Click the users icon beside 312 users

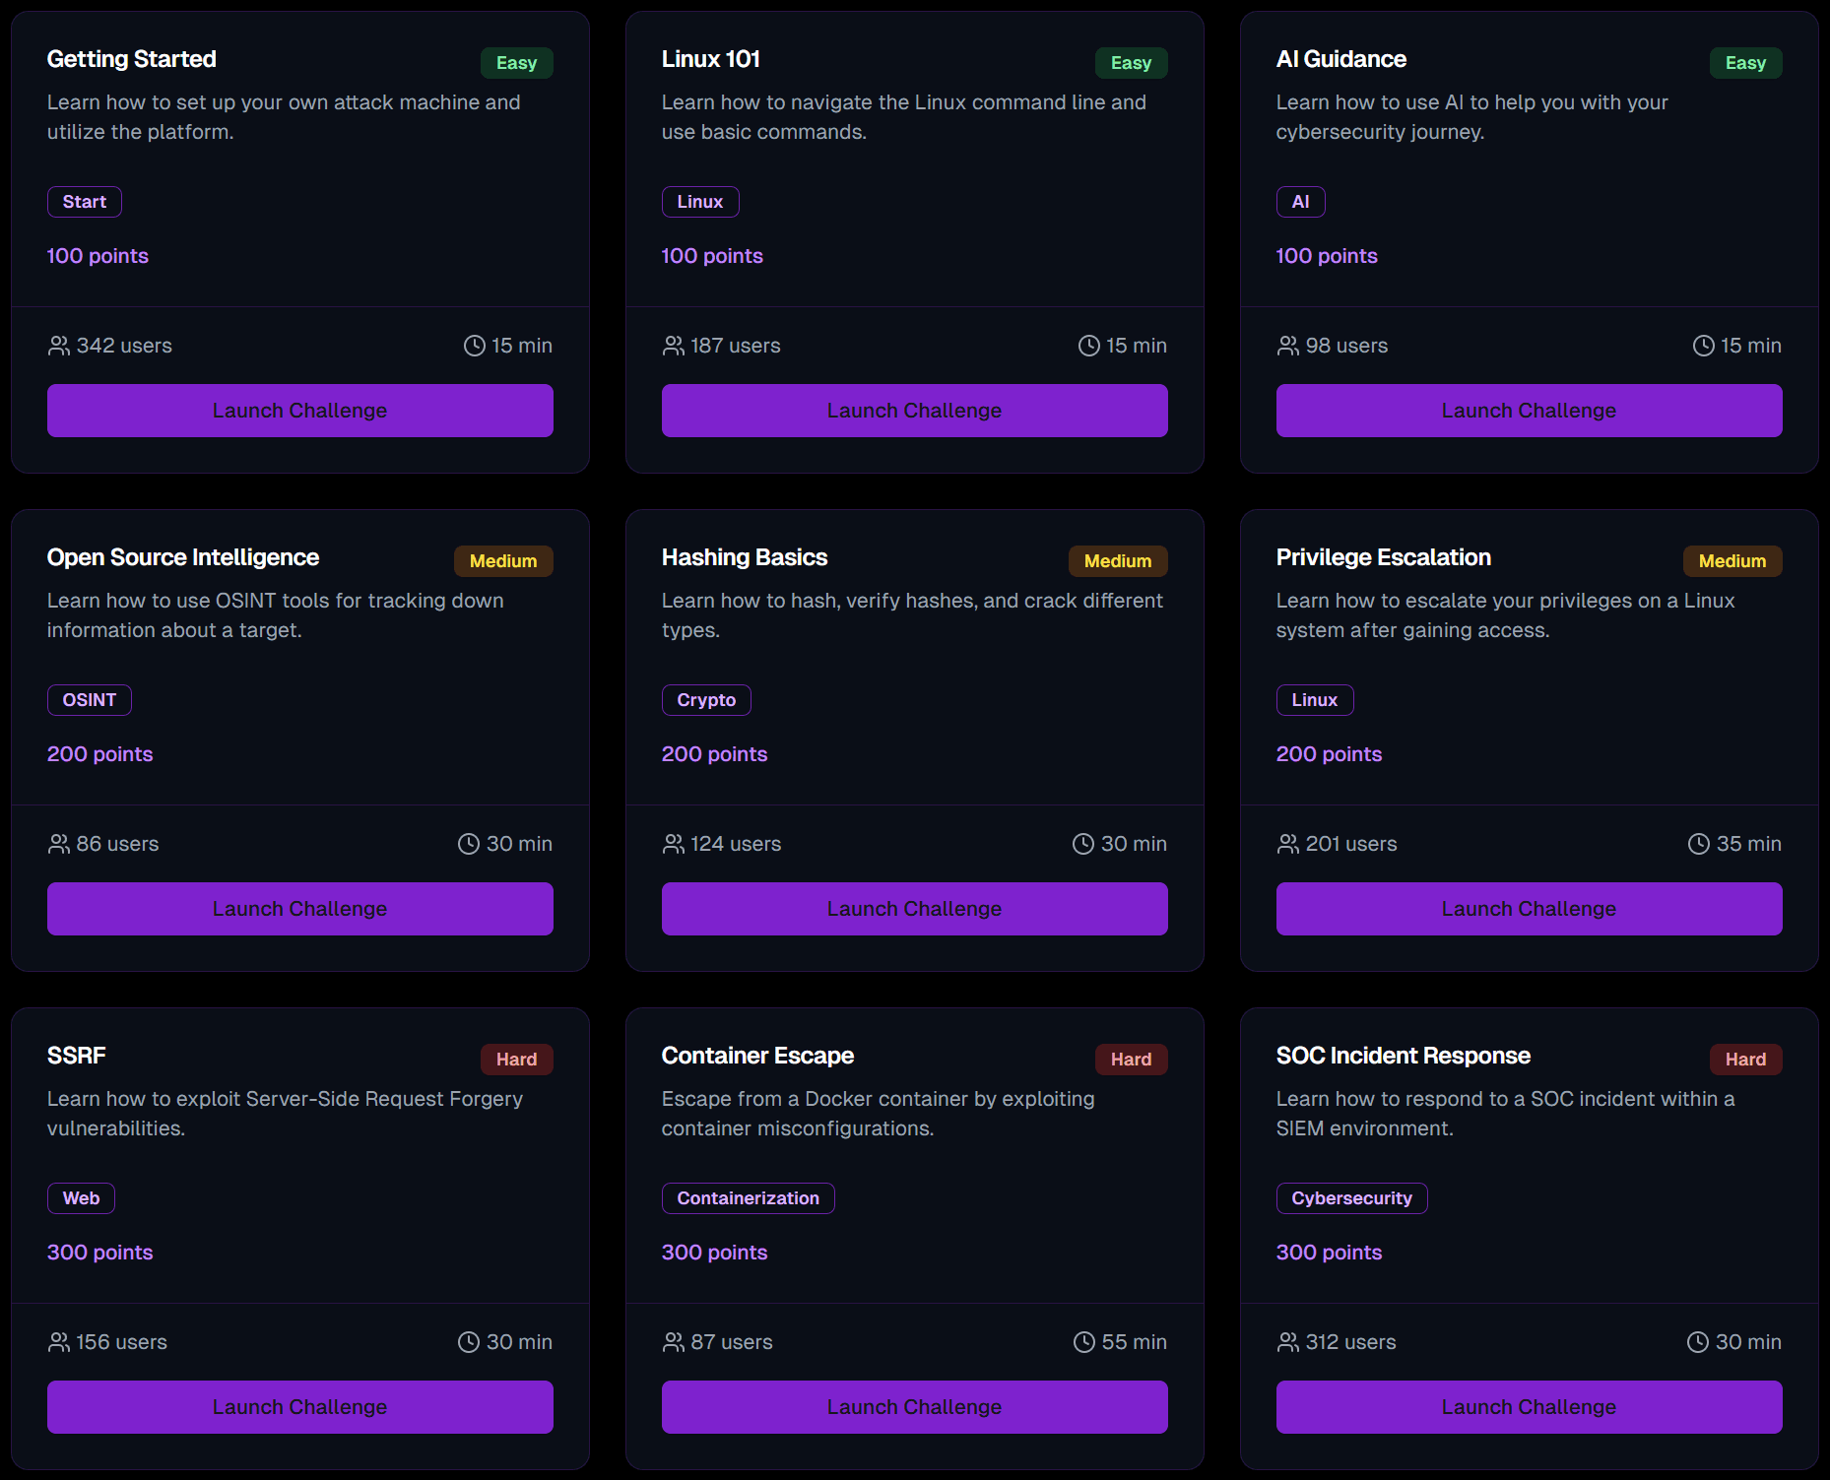click(1287, 1341)
